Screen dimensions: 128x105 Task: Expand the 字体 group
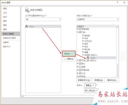83,38
